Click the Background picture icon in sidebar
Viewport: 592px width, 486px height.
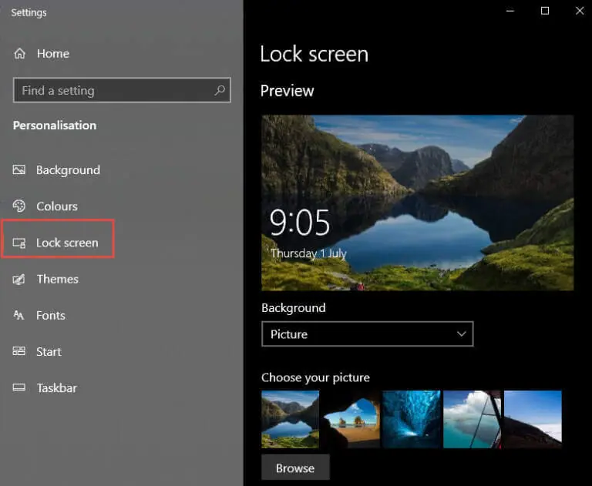coord(18,169)
